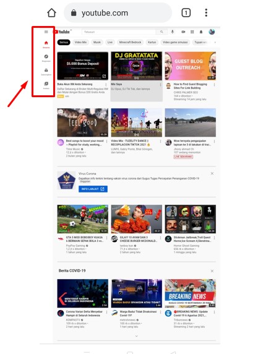Click the Chris Palmer SEO channel avatar
The width and height of the screenshot is (271, 354).
(x=168, y=86)
